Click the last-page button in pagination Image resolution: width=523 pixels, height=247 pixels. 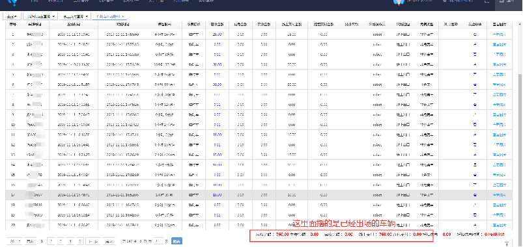[x=109, y=241]
